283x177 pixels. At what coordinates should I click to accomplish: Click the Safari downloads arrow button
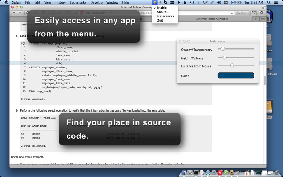pyautogui.click(x=262, y=13)
